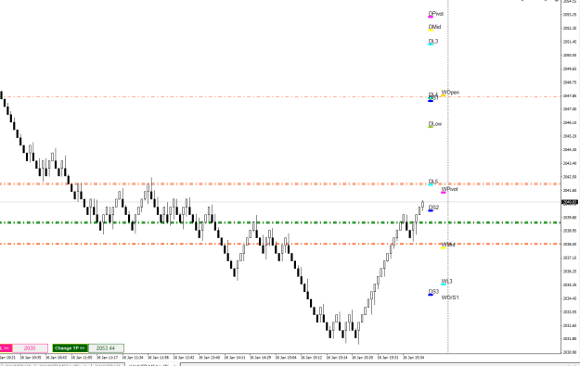580x366 pixels.
Task: Select the stop loss field showing 2035
Action: point(30,348)
